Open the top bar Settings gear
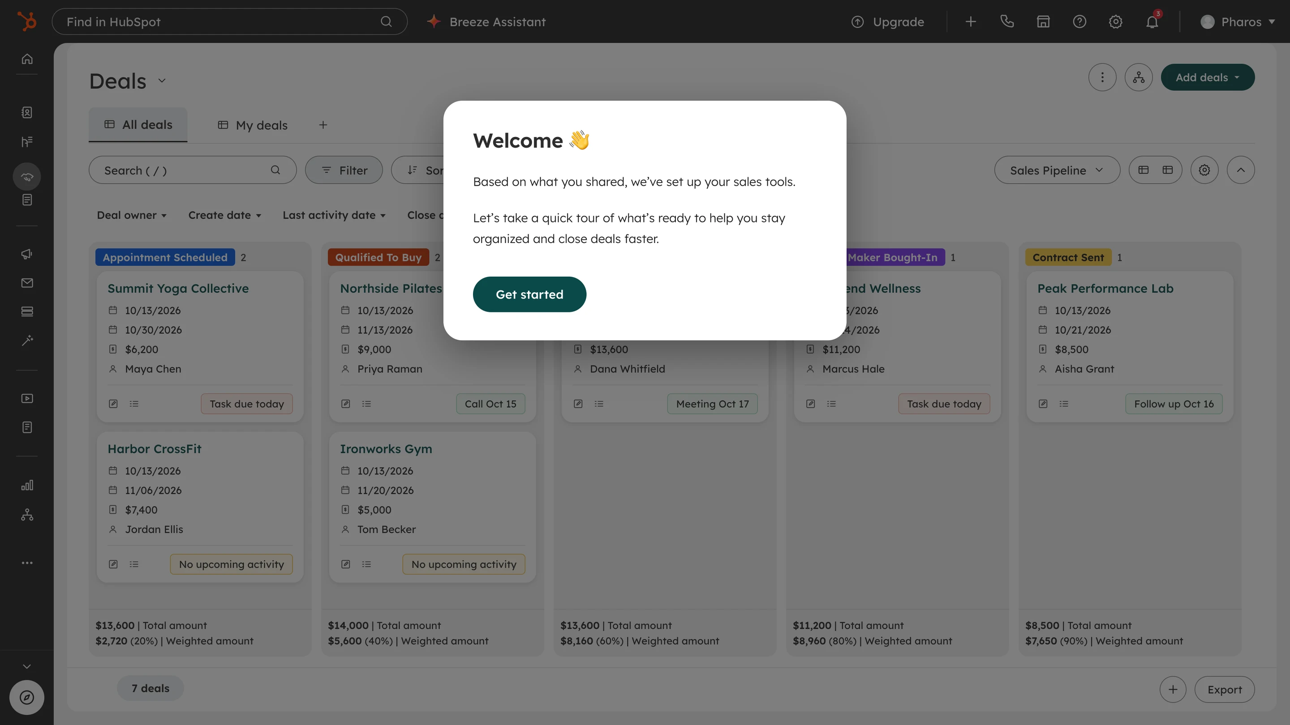The height and width of the screenshot is (725, 1290). pyautogui.click(x=1115, y=21)
